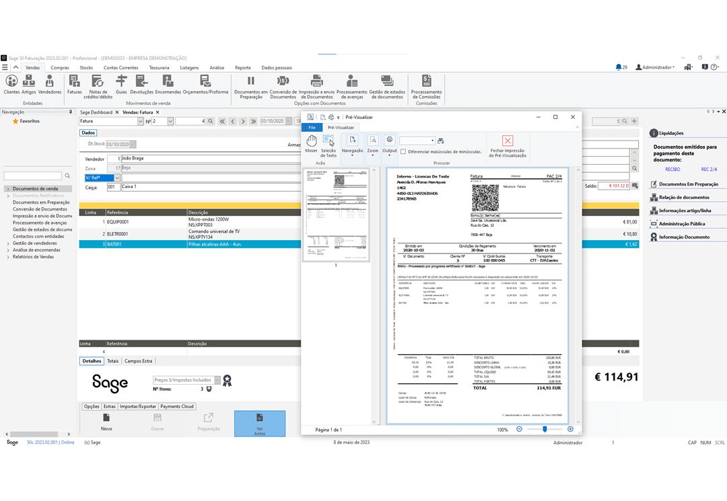Viewport: 727px width, 501px height.
Task: Select the Seleção de Texto tool
Action: (x=328, y=147)
